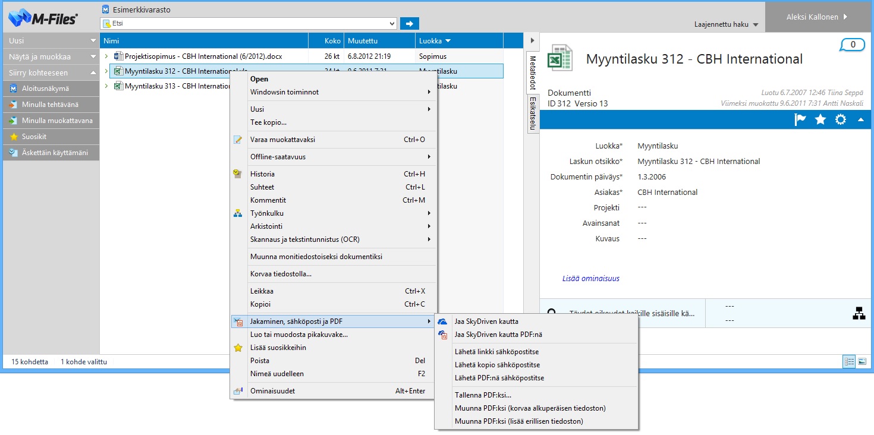
Task: Add to favorites with star icon
Action: [820, 119]
